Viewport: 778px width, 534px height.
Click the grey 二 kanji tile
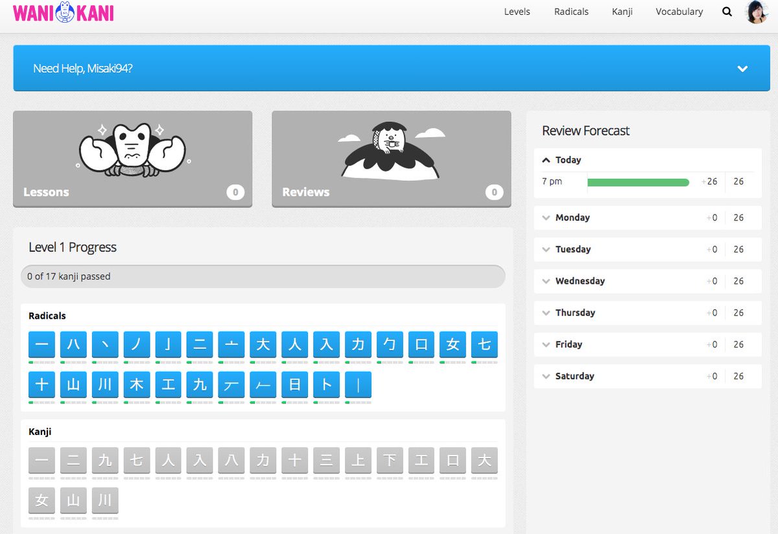[x=73, y=460]
